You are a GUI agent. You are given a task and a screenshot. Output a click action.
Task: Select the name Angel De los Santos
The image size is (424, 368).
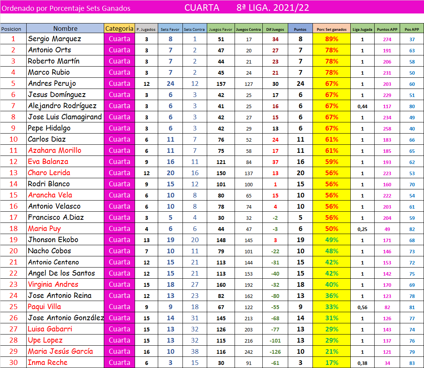click(61, 273)
